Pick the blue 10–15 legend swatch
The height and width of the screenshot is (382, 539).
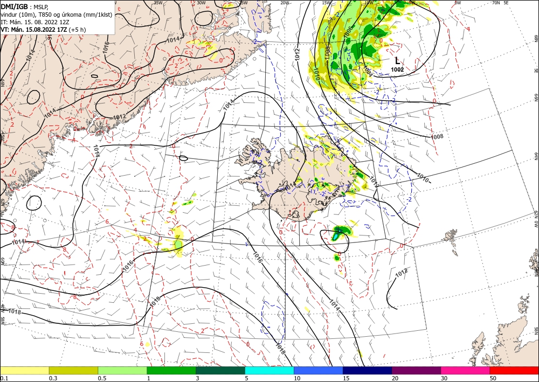tap(319, 370)
